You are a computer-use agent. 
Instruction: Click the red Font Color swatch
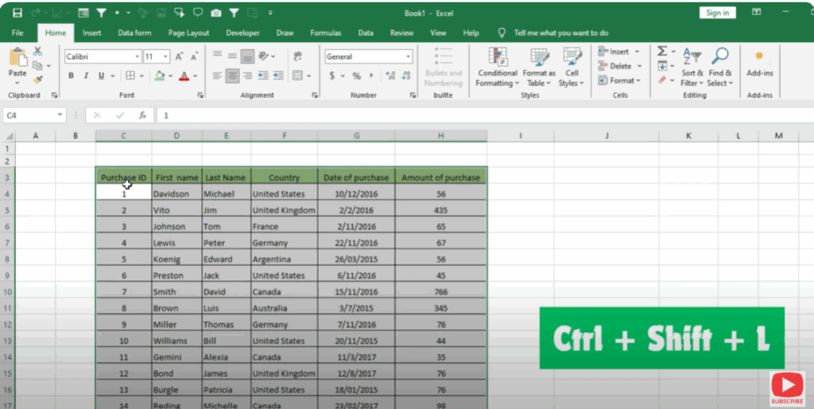coord(184,76)
